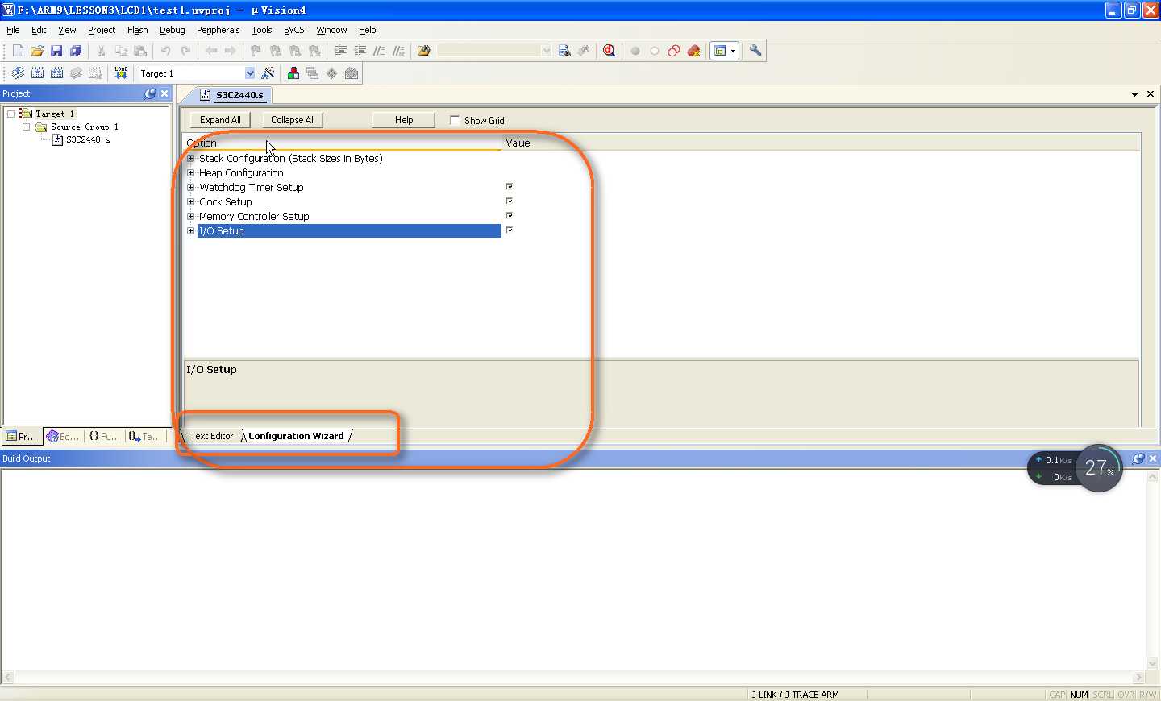Open the Peripherals menu
Viewport: 1161px width, 701px height.
[218, 30]
